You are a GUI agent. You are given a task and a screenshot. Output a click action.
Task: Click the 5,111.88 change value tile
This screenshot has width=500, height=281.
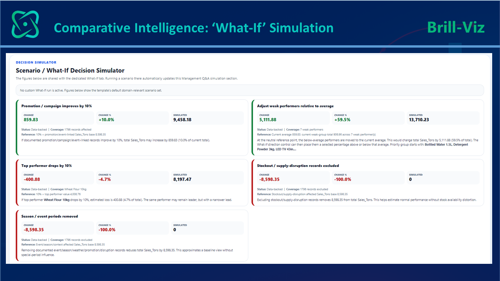(294, 118)
